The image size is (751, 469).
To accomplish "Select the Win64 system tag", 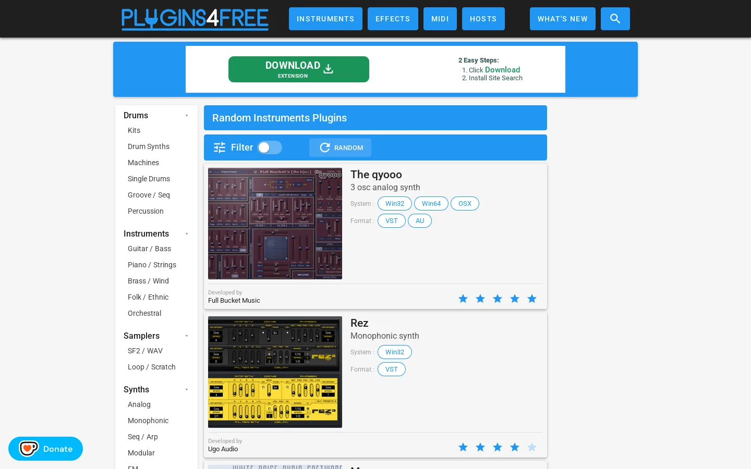I will (x=431, y=204).
